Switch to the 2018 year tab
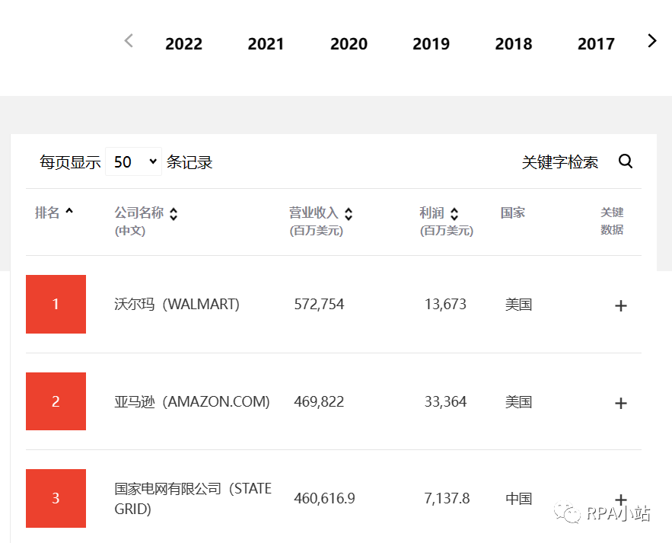This screenshot has height=543, width=672. pyautogui.click(x=514, y=43)
